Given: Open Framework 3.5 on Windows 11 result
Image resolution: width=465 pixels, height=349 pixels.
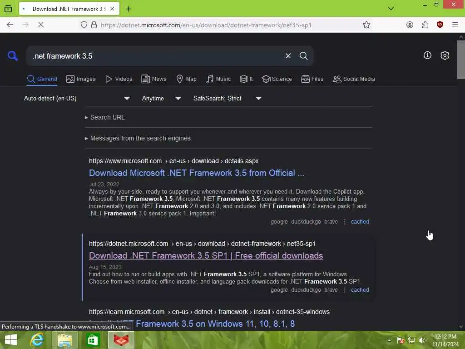Looking at the screenshot, I should tap(192, 324).
